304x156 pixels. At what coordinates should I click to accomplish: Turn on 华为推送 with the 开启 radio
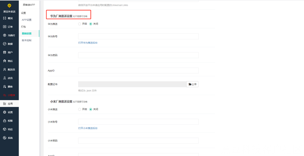[x=79, y=24]
